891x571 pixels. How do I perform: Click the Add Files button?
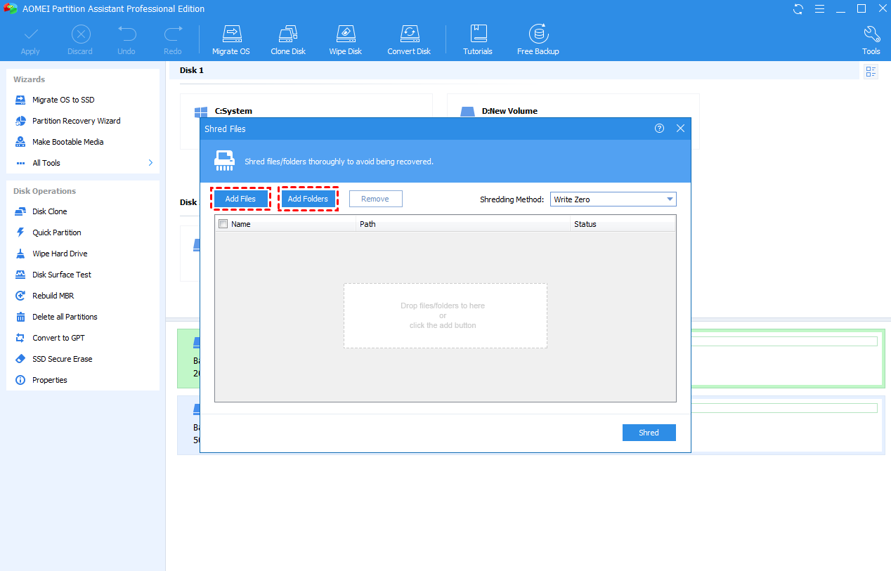[x=240, y=199]
